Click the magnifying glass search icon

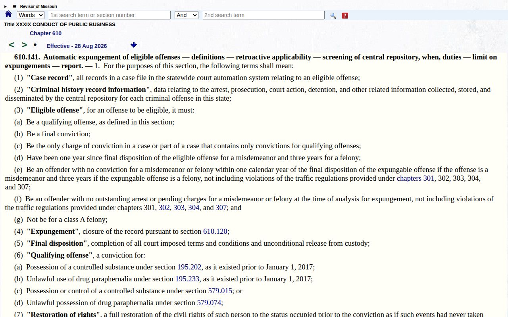(x=333, y=15)
